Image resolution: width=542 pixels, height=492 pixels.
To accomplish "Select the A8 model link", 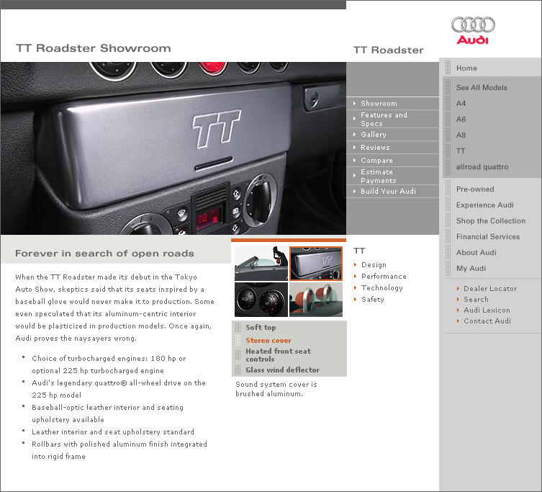I will (x=461, y=135).
